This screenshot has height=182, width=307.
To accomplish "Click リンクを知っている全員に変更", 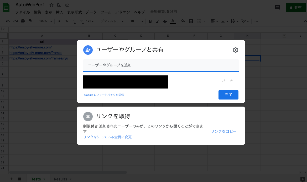I will click(107, 137).
